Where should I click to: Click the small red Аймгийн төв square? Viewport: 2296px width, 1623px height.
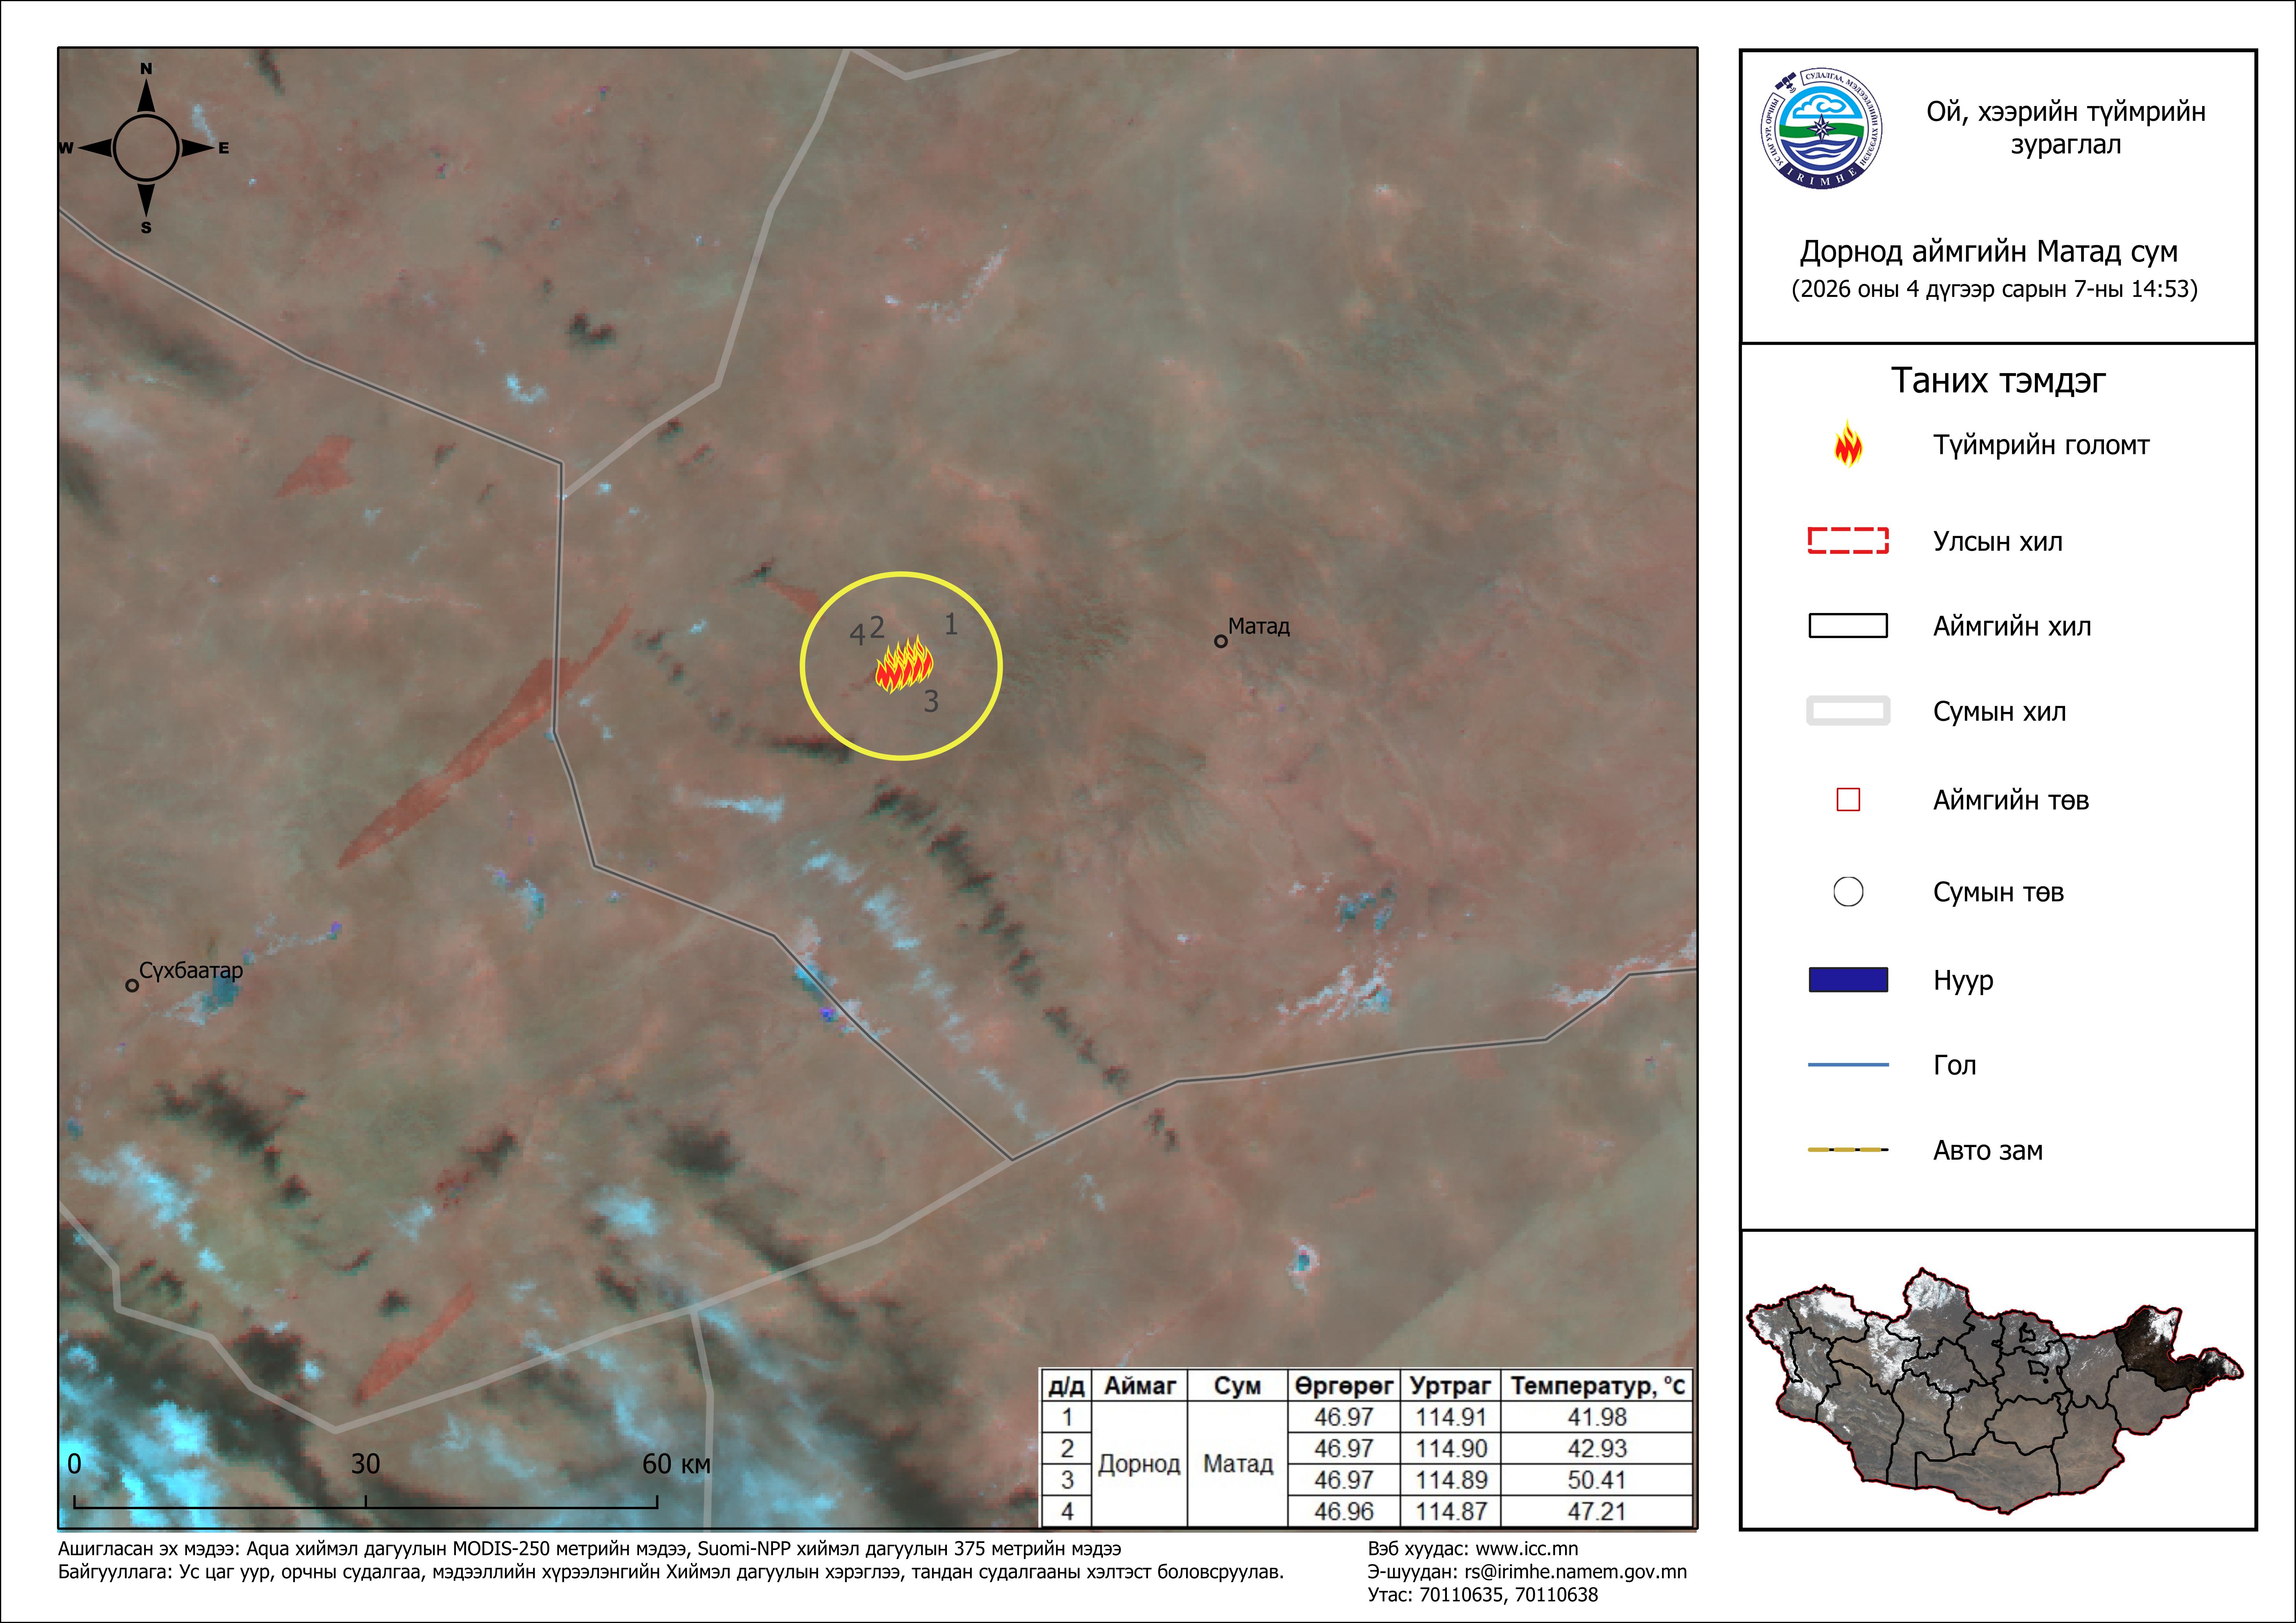click(1848, 800)
